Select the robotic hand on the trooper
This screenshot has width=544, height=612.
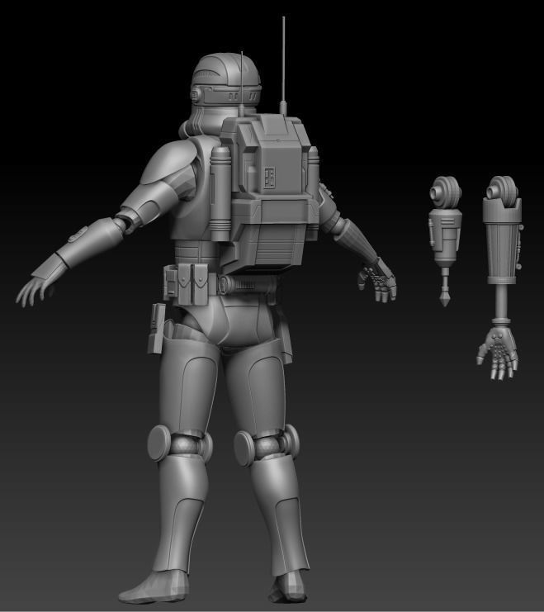point(377,281)
